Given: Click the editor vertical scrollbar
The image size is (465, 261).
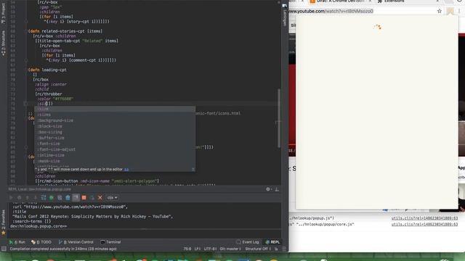Looking at the screenshot, I should coord(279,118).
